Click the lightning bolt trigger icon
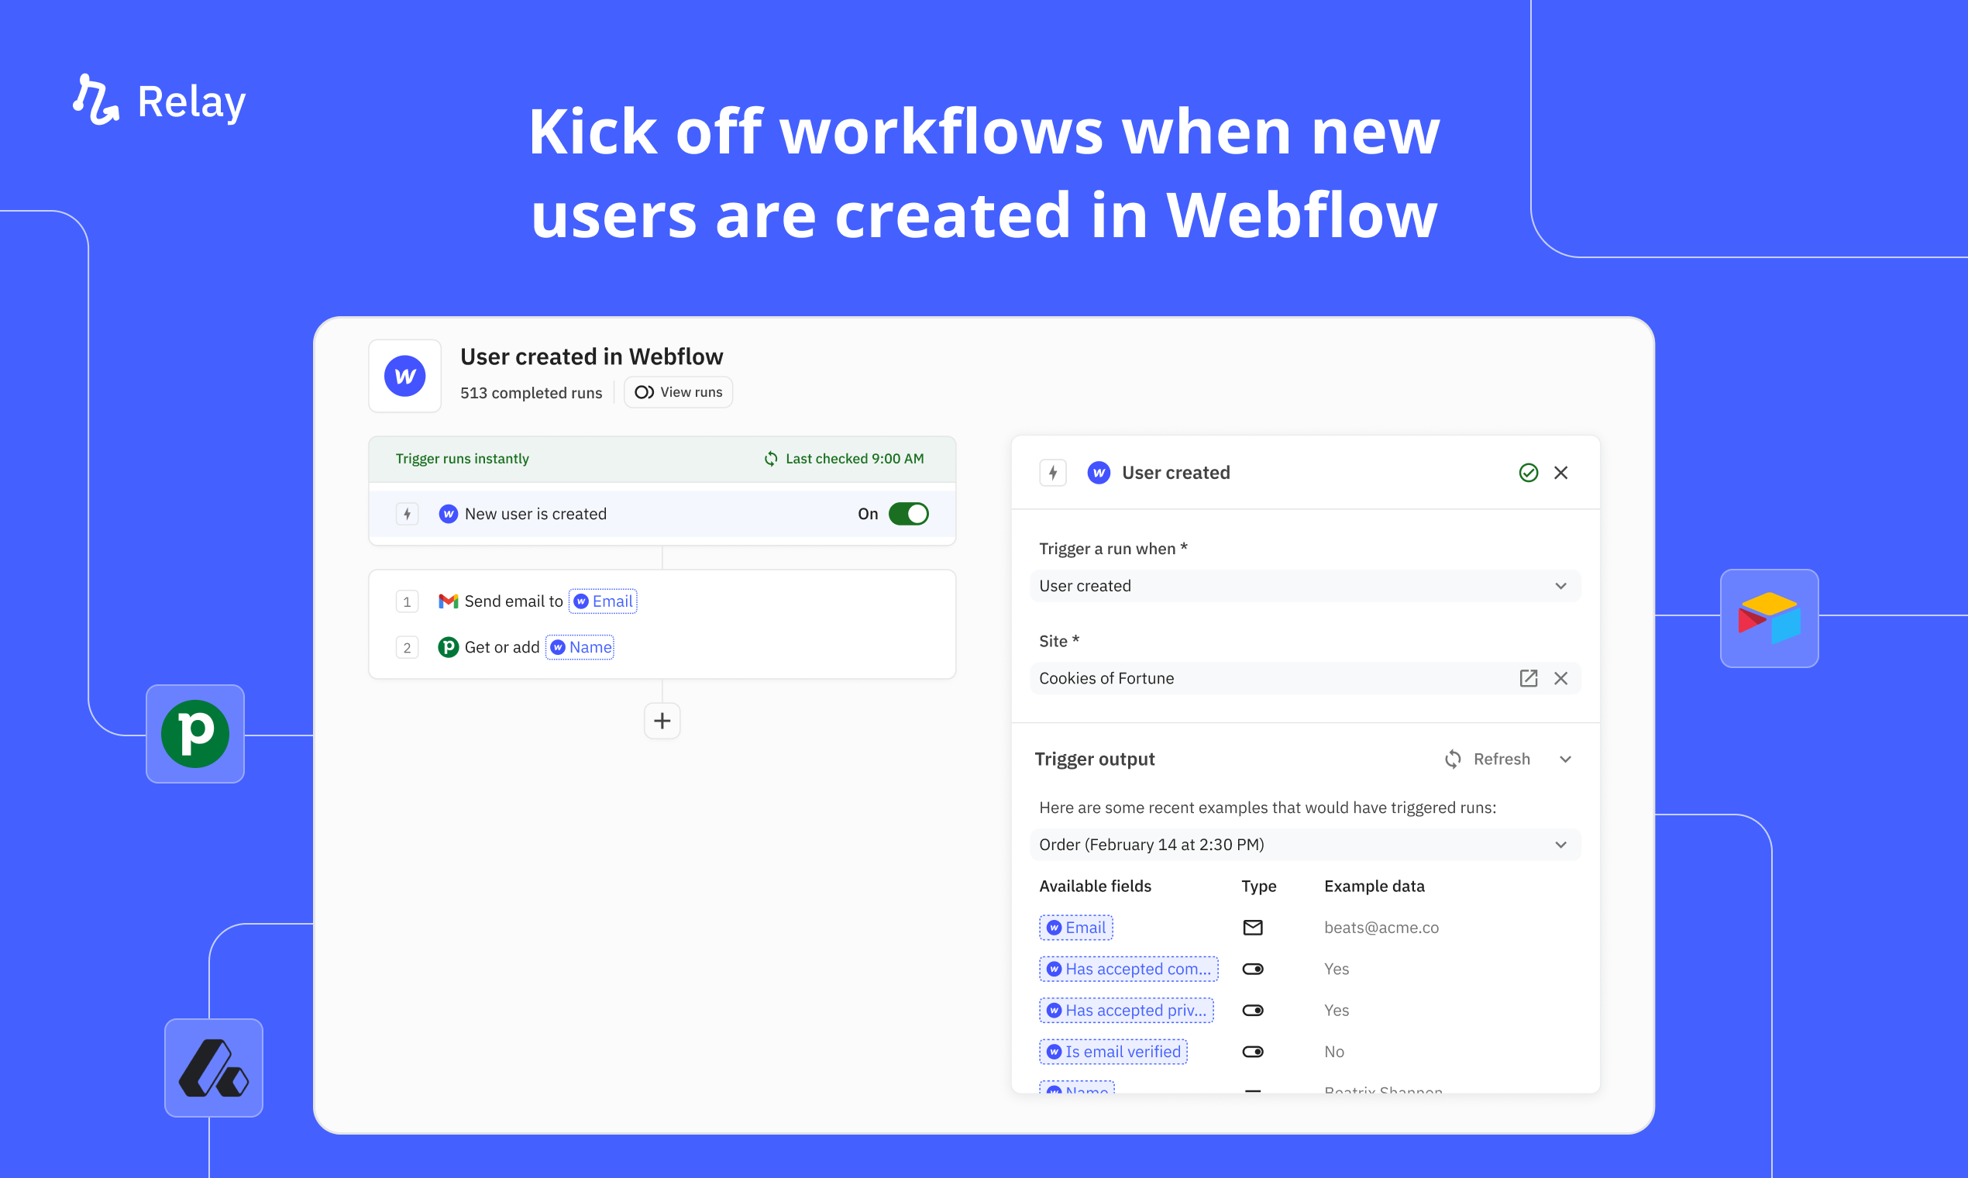 [x=1053, y=473]
